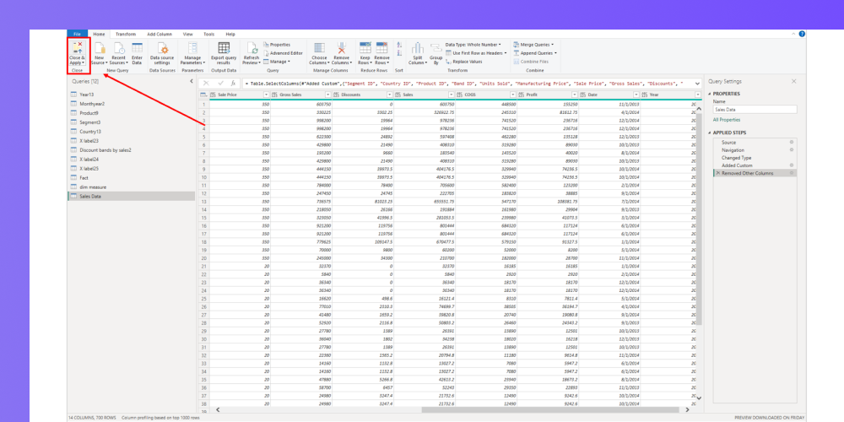Open the Added Custom step gear settings
The image size is (844, 422).
(x=792, y=165)
